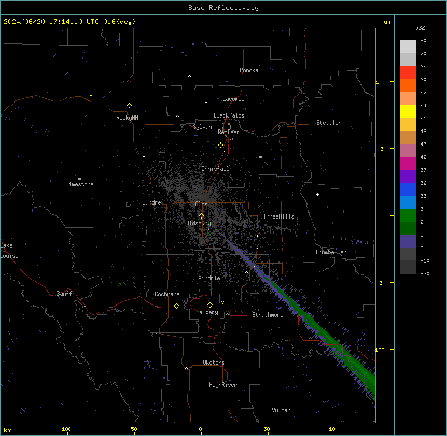The image size is (447, 436).
Task: Click the -50 tick on the bottom axis
Action: pos(132,429)
